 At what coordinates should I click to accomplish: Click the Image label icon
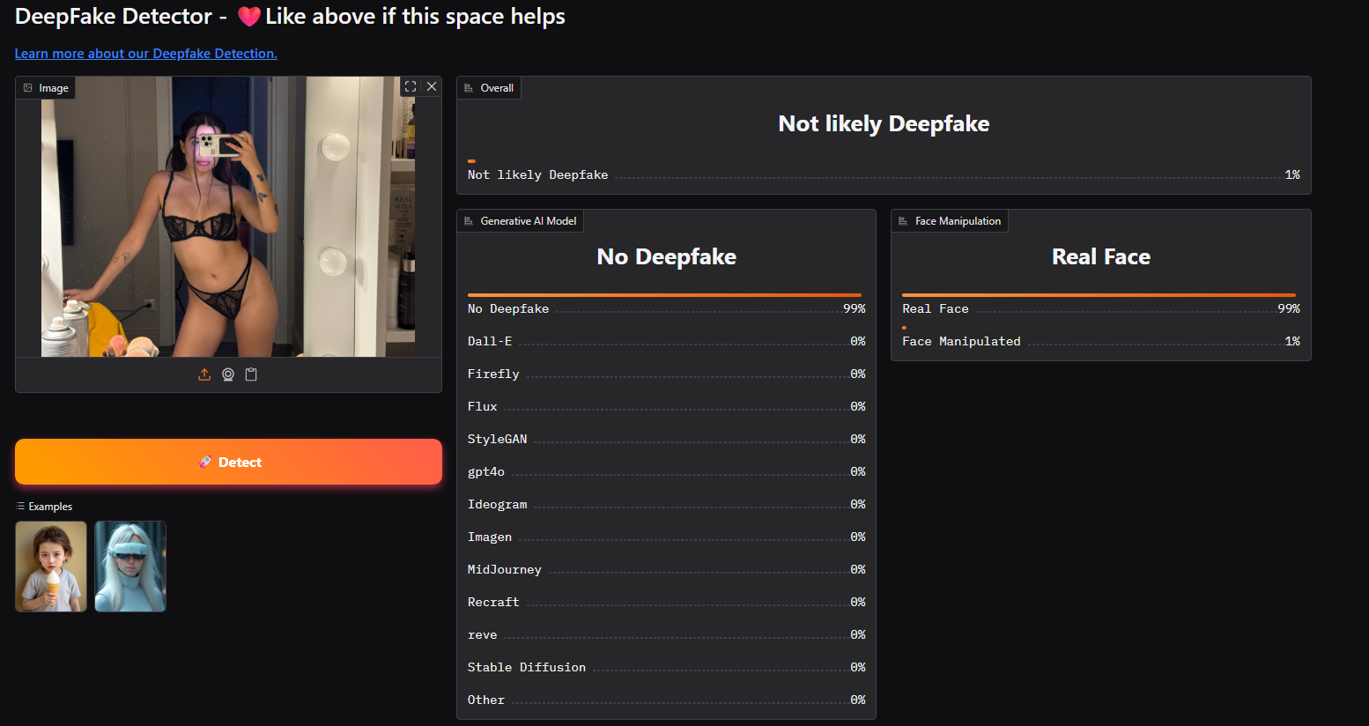click(28, 88)
